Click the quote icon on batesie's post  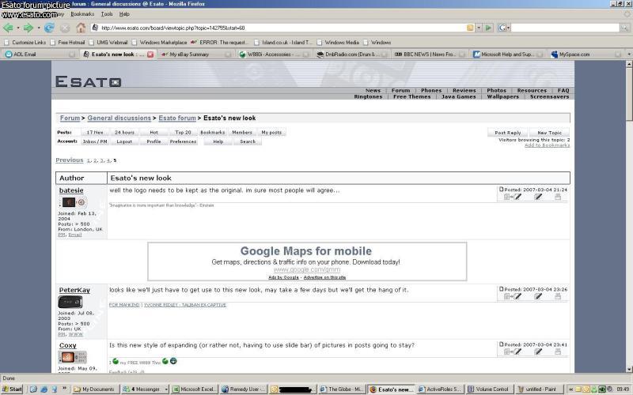coord(513,197)
